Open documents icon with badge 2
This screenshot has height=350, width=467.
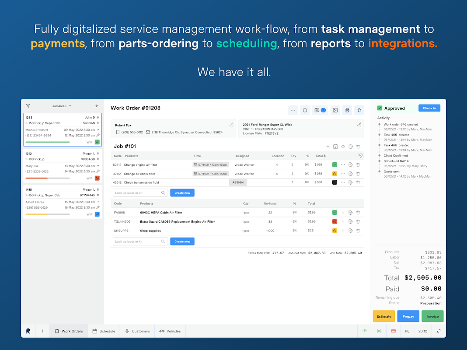click(x=320, y=110)
